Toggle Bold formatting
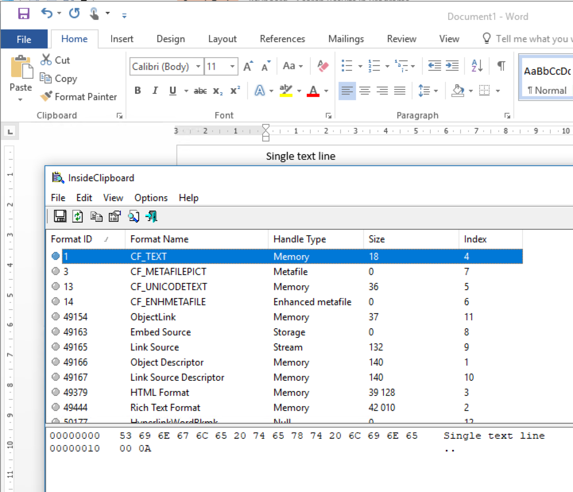The width and height of the screenshot is (573, 492). tap(138, 91)
